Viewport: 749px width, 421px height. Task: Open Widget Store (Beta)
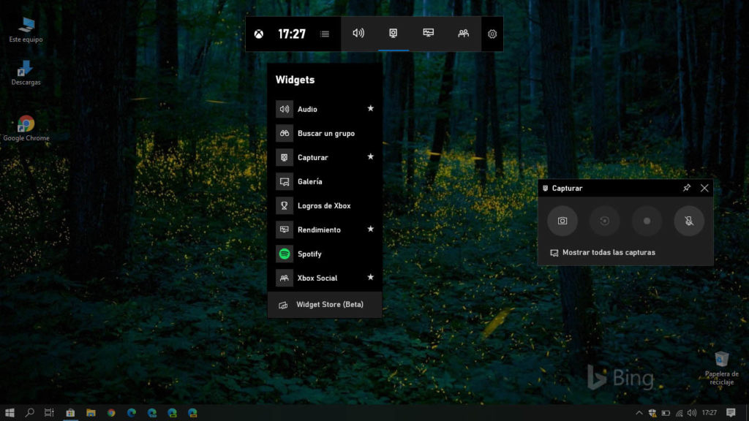[x=329, y=305]
